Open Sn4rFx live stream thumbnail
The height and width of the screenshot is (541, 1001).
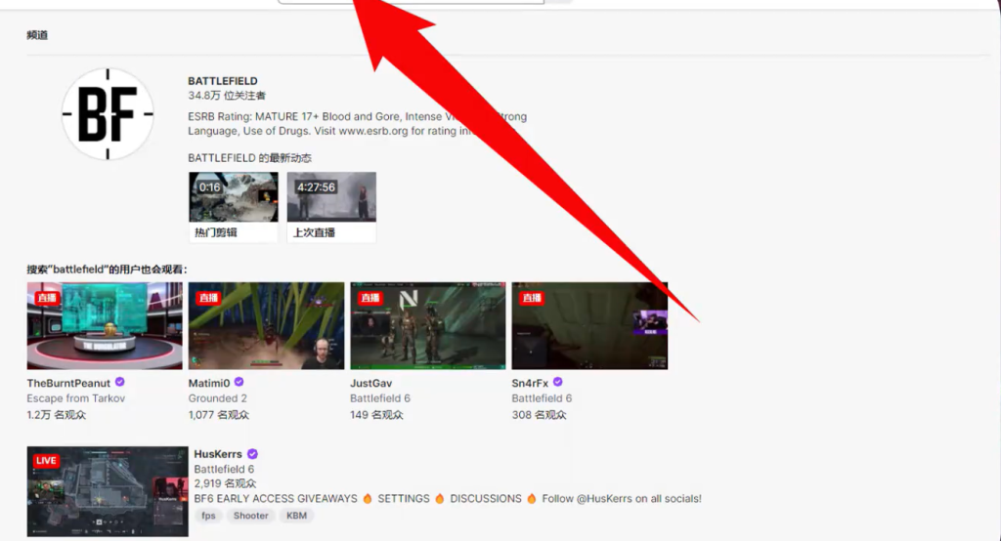pos(589,326)
